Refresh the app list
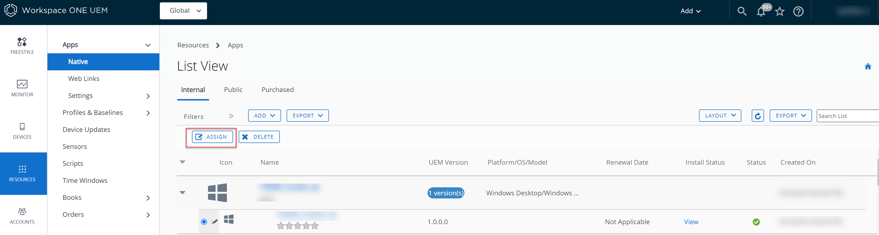Screen dimensions: 879x235 click(x=758, y=116)
